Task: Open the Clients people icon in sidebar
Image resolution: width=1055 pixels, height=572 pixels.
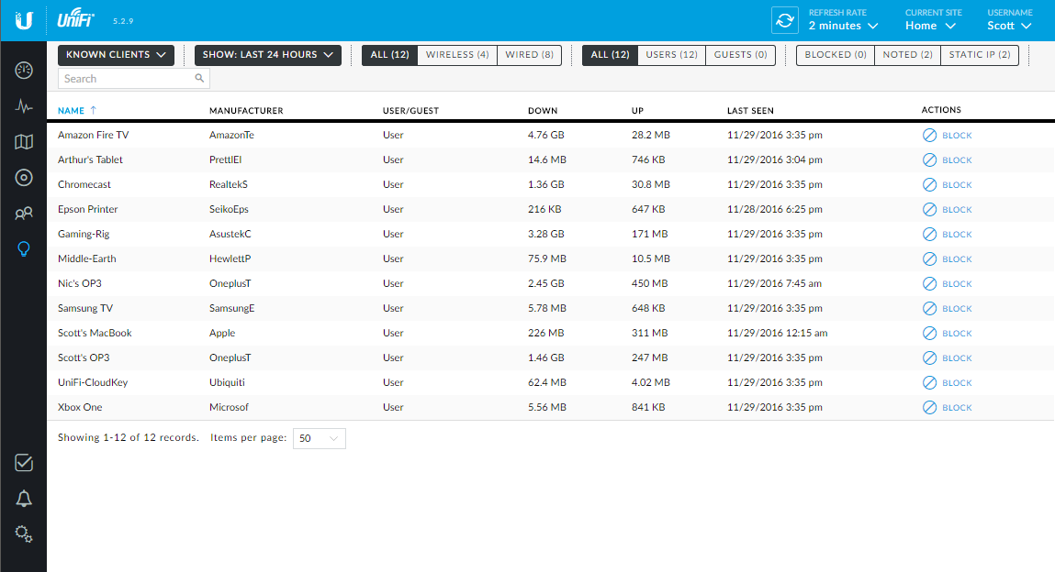Action: coord(24,214)
